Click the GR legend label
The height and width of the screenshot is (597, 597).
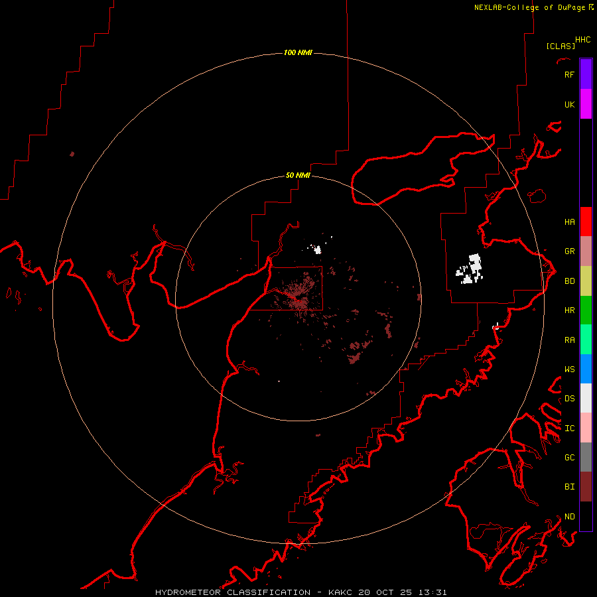pos(569,251)
